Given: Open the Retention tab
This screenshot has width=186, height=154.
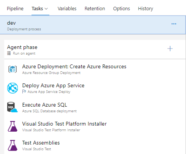Looking at the screenshot, I should click(95, 9).
